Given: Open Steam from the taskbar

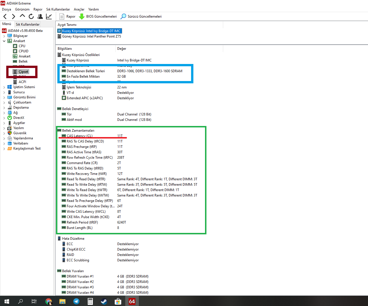Looking at the screenshot, I should pos(104,301).
